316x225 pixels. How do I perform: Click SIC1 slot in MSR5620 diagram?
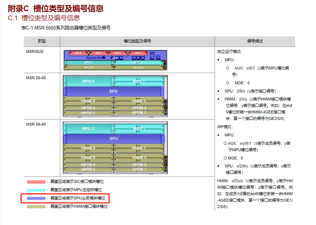coord(138,53)
